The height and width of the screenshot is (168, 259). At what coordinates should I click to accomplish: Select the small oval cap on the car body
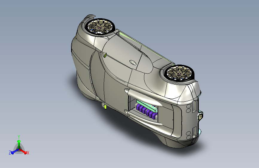point(133,62)
